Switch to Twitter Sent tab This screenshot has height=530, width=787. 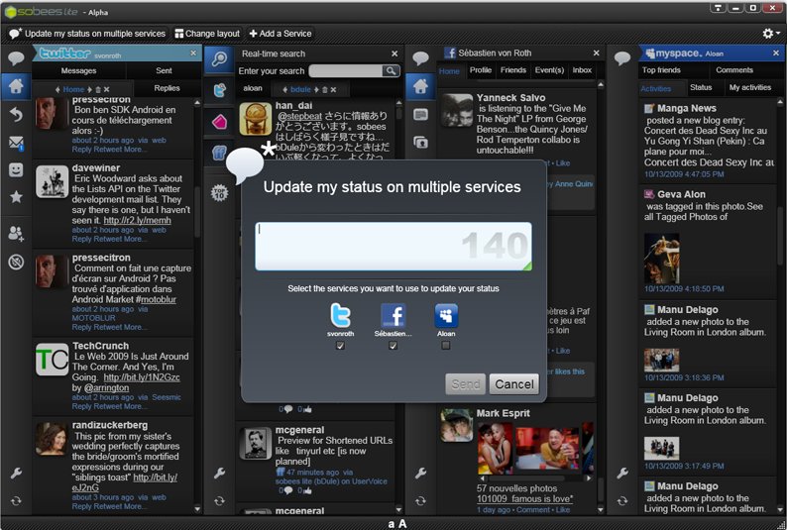pyautogui.click(x=164, y=70)
